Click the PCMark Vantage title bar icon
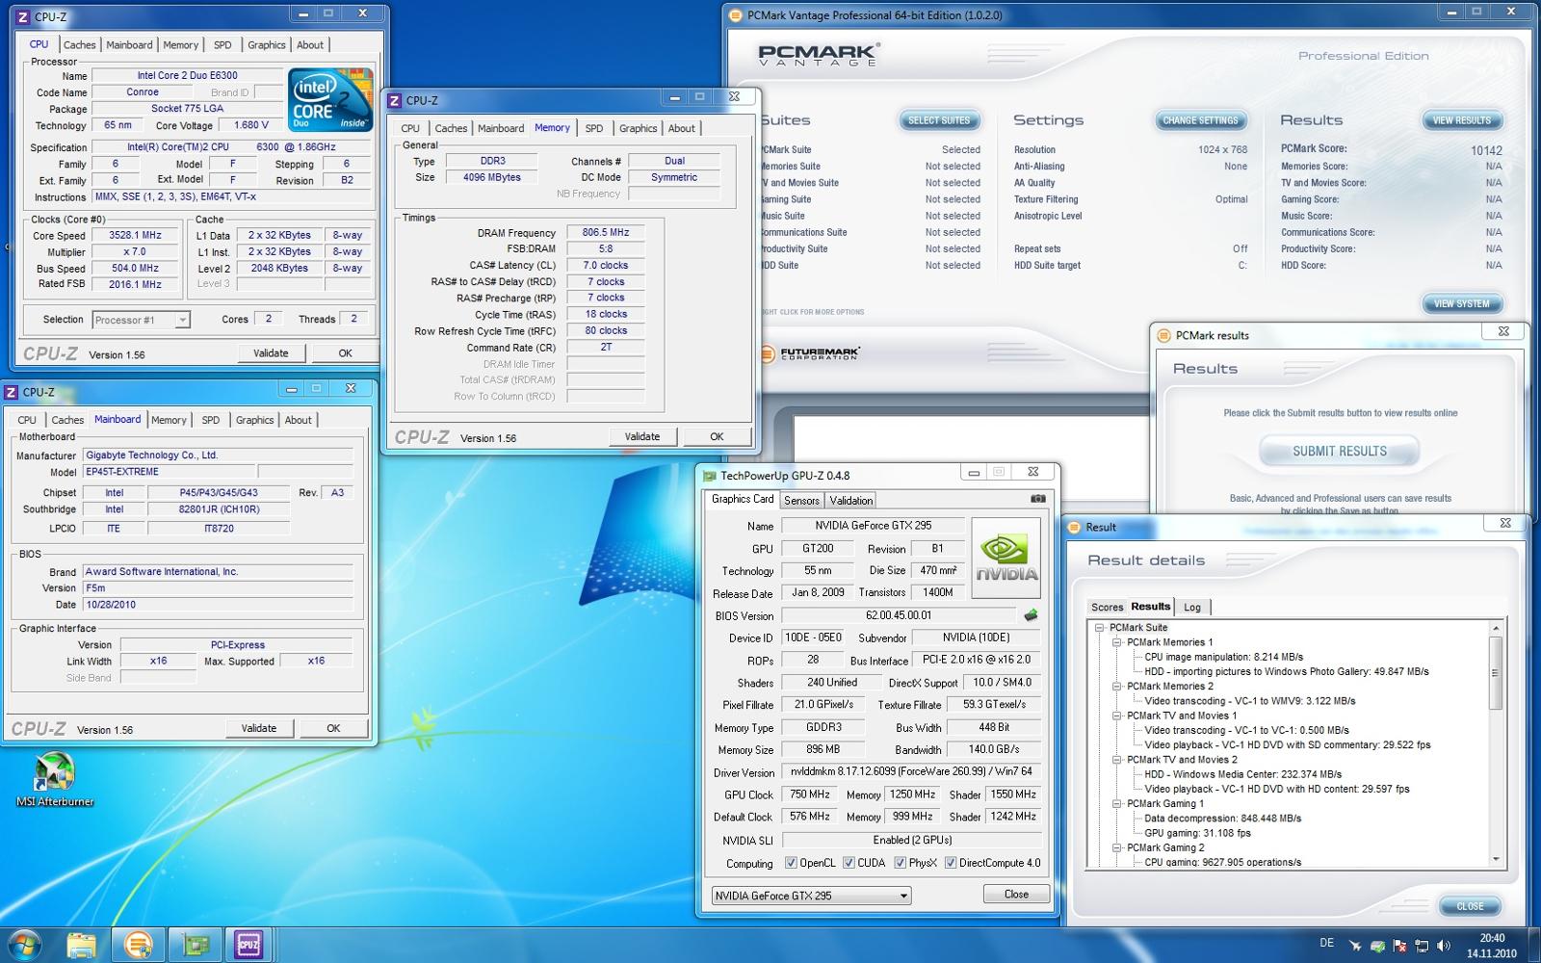The image size is (1541, 963). tap(736, 15)
